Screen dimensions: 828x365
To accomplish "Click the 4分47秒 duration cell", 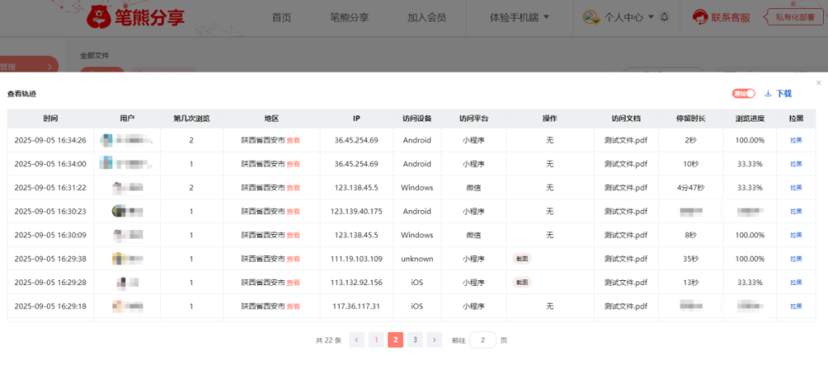I will tap(691, 188).
